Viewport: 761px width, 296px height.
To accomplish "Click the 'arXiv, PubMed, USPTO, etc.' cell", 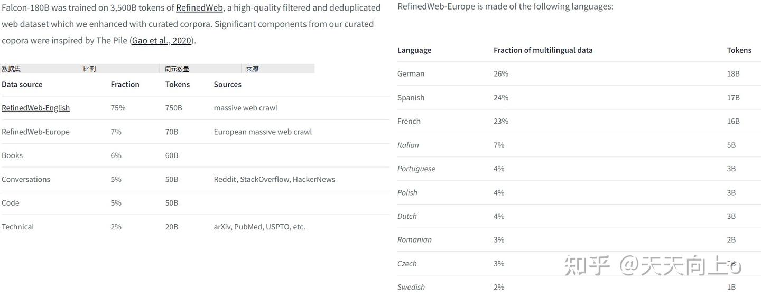I will pos(259,227).
